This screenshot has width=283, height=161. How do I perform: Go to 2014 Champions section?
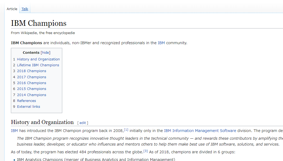(x=31, y=95)
